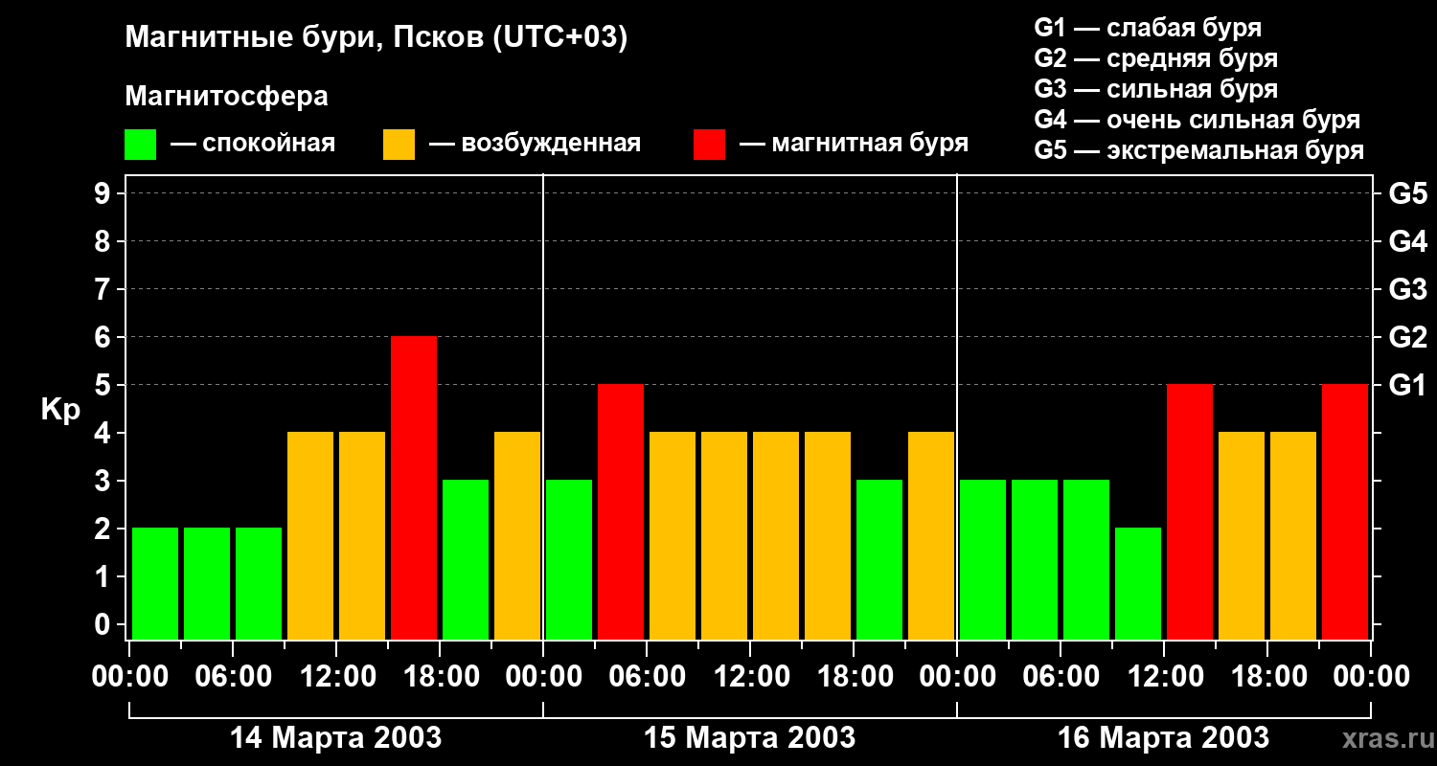Viewport: 1437px width, 766px height.
Task: Click the 00:00–03:00 green bar on 15 March
Action: tap(569, 560)
